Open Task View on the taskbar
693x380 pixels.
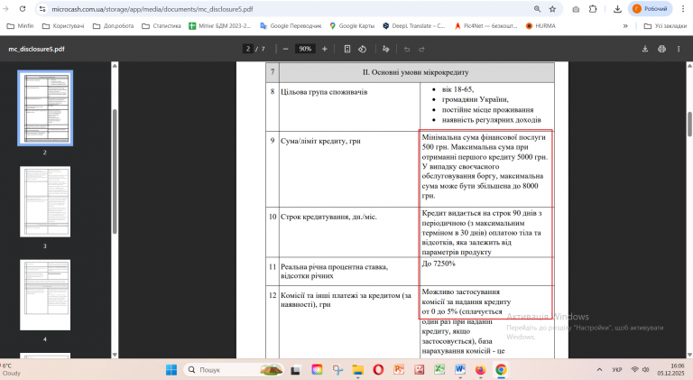click(295, 370)
